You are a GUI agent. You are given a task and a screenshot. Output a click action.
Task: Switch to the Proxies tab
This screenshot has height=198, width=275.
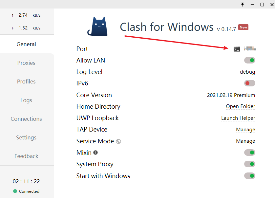[26, 63]
